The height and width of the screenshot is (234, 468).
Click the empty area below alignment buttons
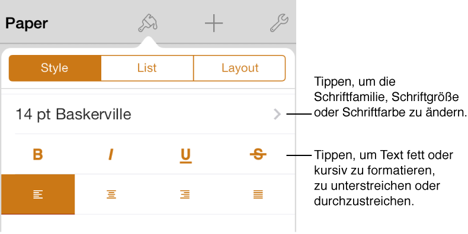[x=148, y=223]
